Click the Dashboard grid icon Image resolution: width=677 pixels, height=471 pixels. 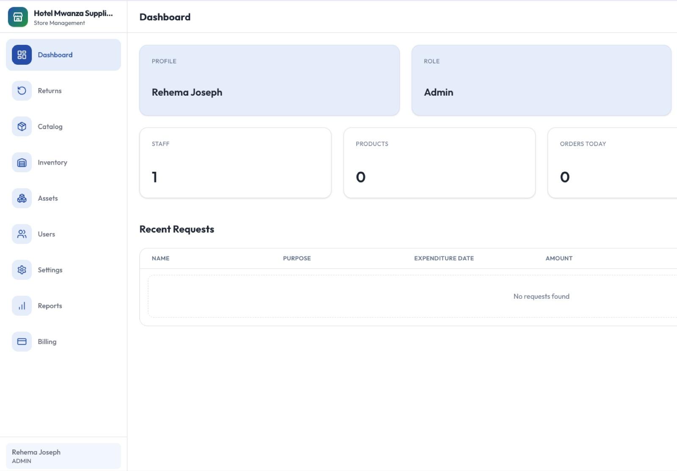point(22,55)
